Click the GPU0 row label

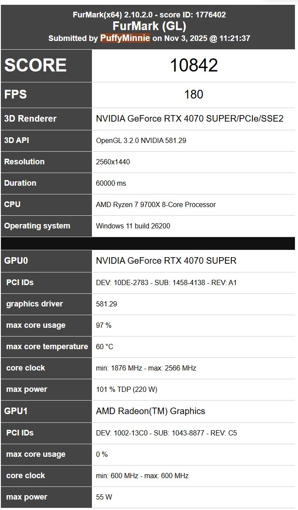pos(16,261)
